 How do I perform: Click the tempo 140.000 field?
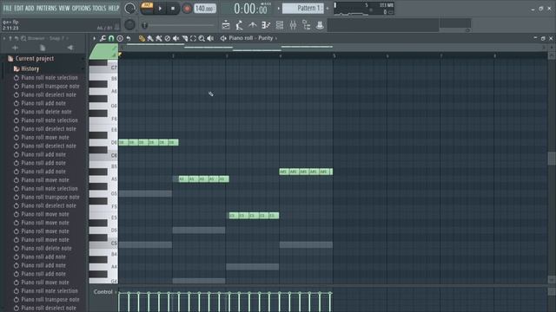pos(205,8)
